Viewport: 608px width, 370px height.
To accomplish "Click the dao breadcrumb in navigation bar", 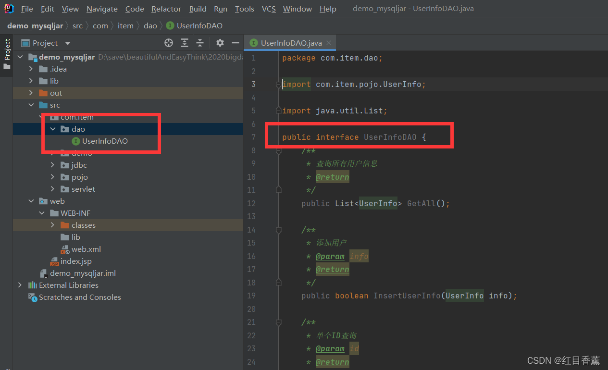I will pos(150,25).
